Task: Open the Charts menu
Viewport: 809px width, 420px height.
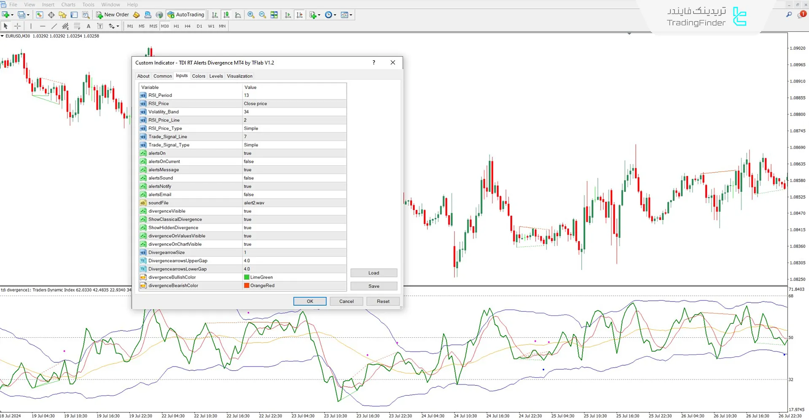Action: pyautogui.click(x=68, y=5)
